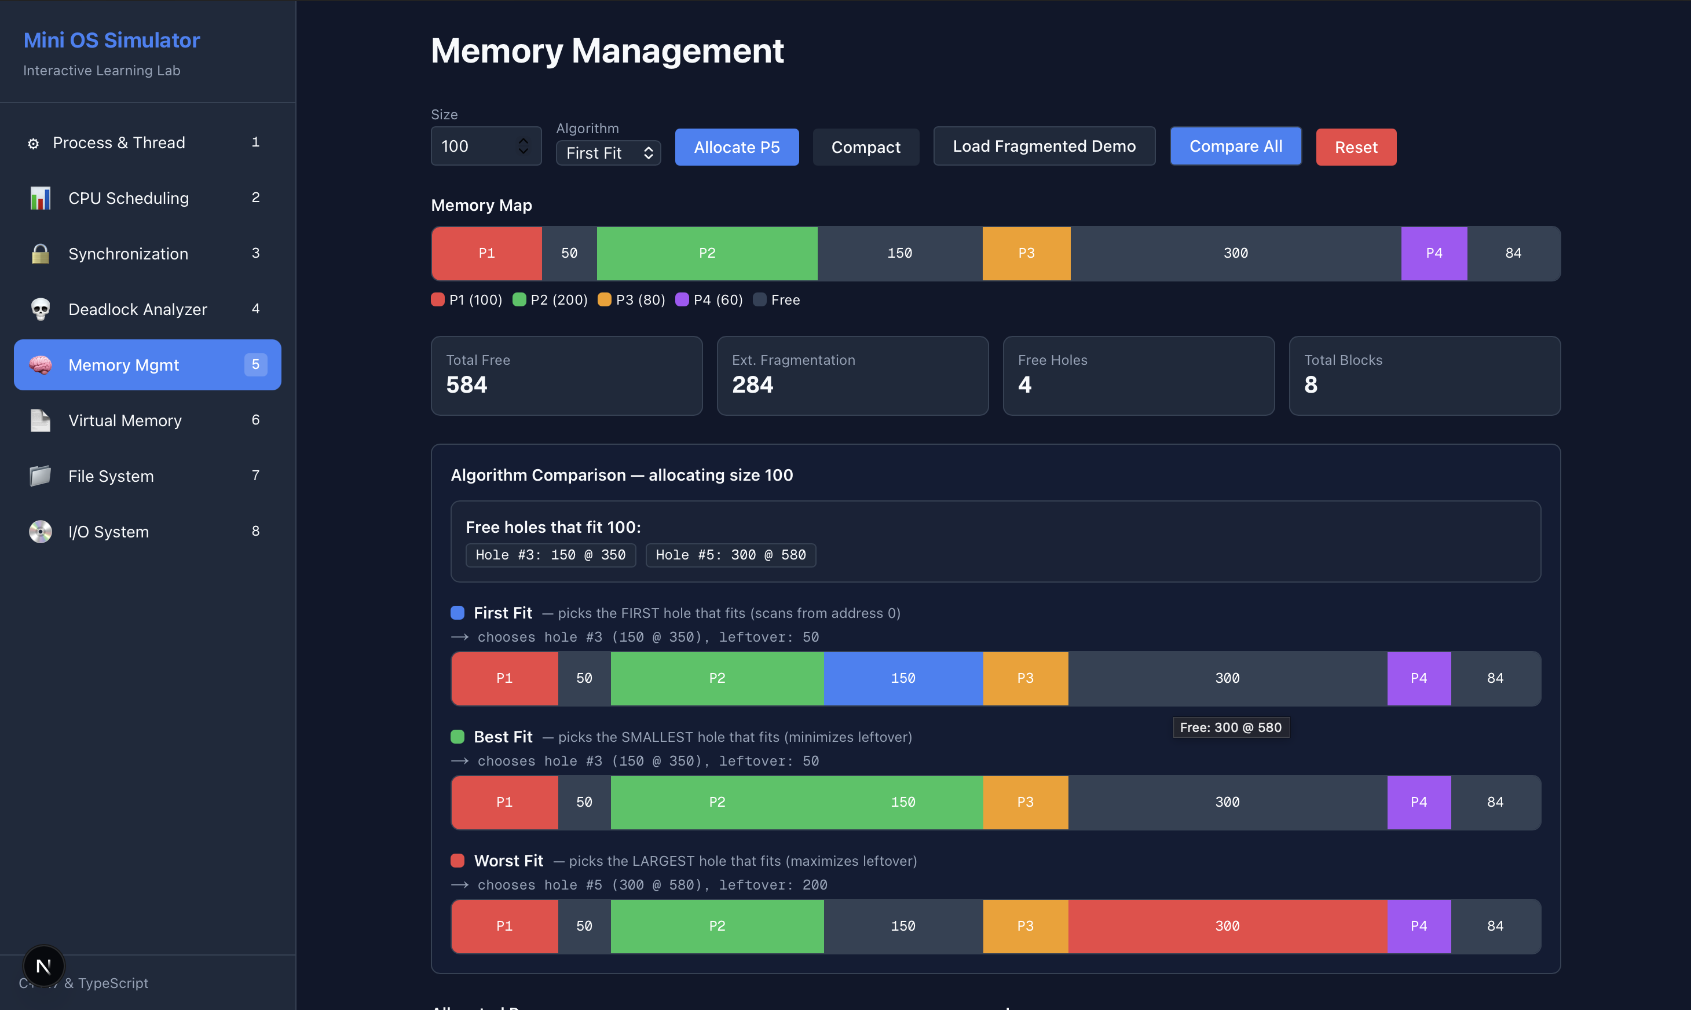Click the purple P4 block in Memory Map
Screen dimensions: 1691x1010
click(1433, 253)
